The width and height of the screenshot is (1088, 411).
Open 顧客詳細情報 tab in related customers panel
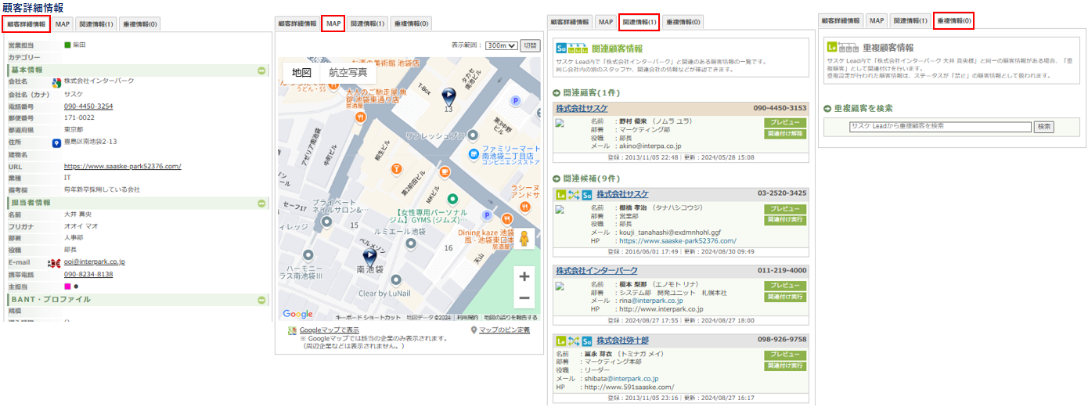click(569, 21)
